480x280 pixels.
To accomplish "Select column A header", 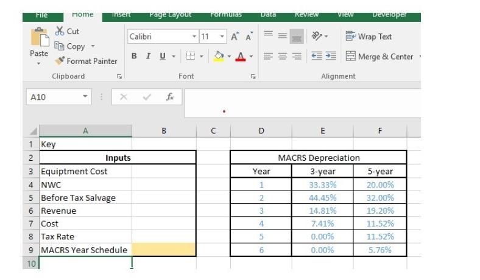I will coord(85,131).
